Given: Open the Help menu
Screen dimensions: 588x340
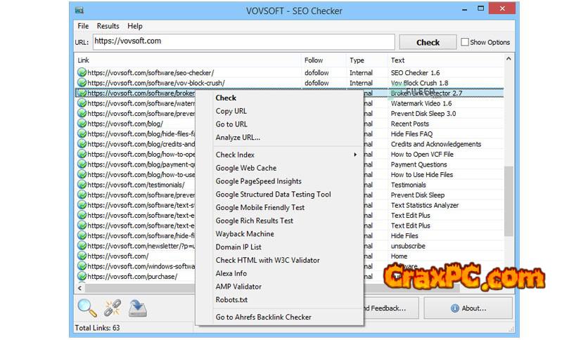Looking at the screenshot, I should (134, 26).
